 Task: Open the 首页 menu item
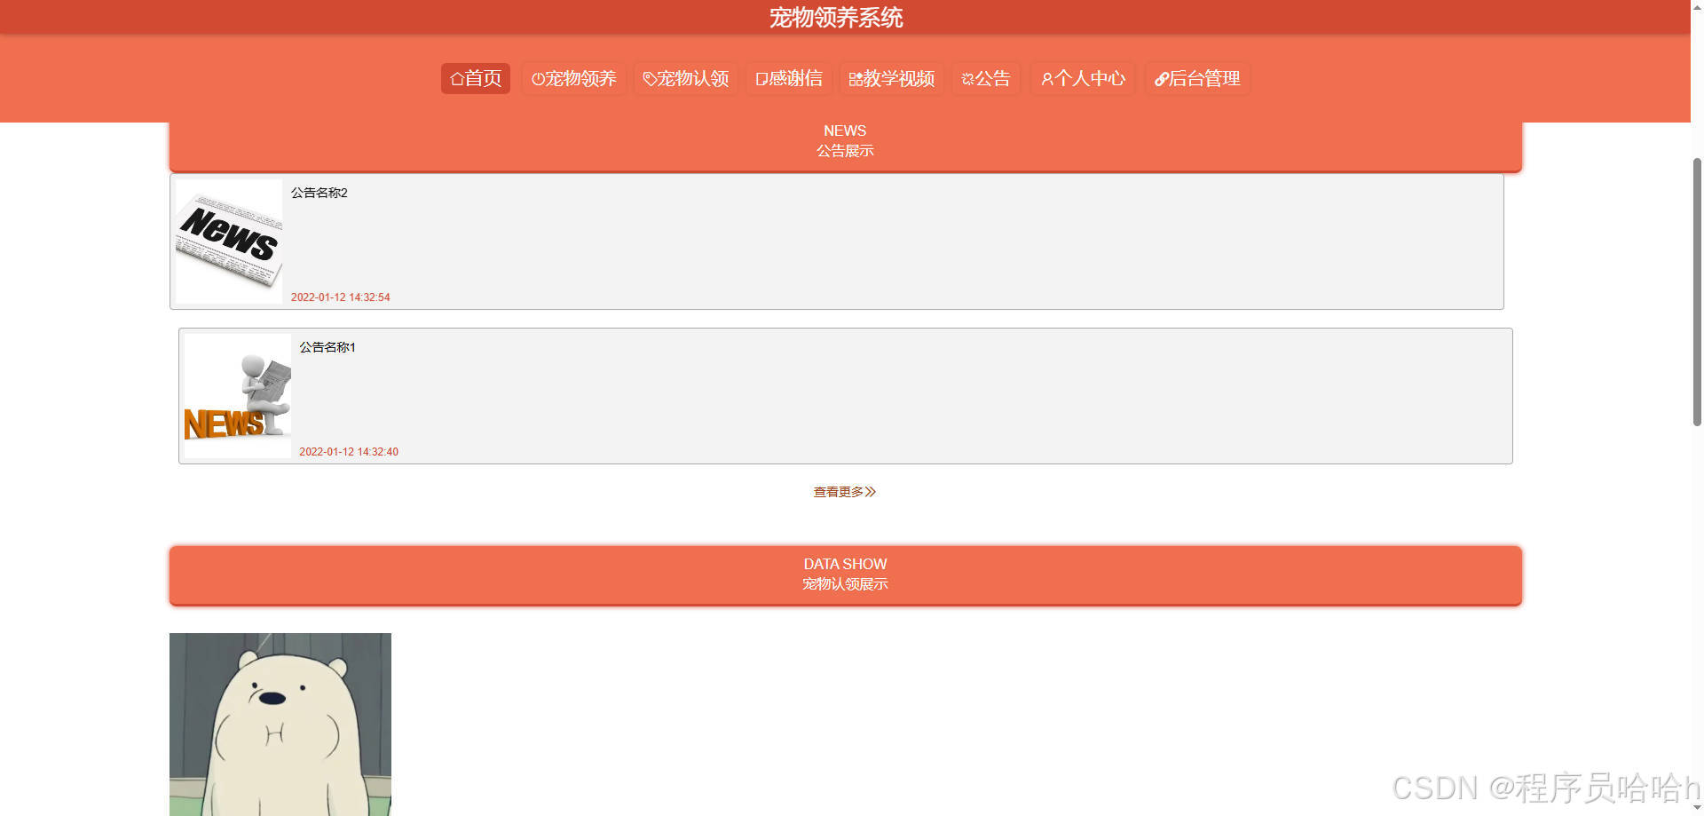476,78
